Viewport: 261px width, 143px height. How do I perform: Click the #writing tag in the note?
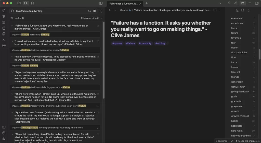pyautogui.click(x=160, y=43)
